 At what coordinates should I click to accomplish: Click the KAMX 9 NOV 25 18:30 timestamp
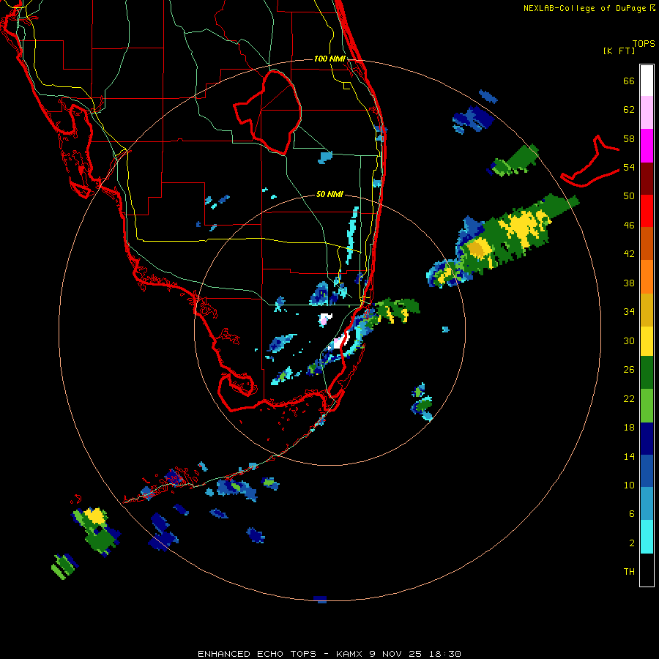398,654
